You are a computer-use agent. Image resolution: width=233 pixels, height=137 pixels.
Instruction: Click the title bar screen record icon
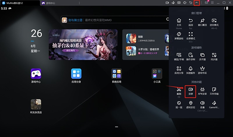(x=167, y=3)
